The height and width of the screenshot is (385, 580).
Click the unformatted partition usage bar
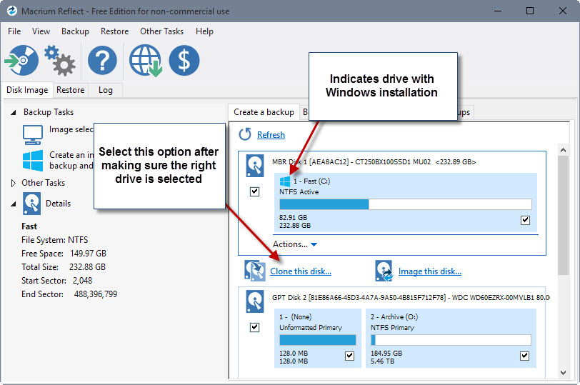pos(318,340)
